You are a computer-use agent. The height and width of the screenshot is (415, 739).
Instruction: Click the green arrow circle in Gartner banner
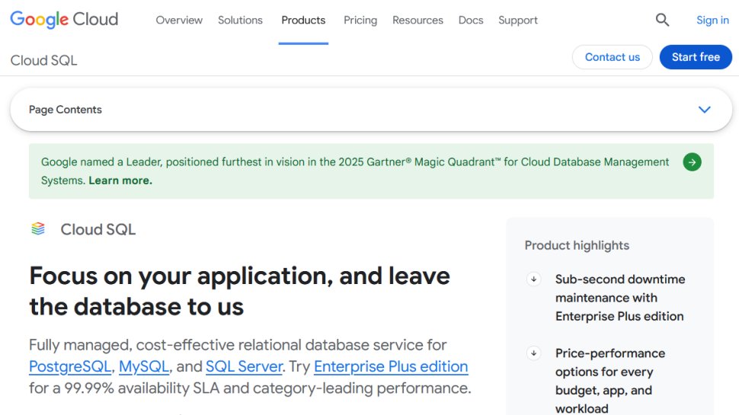(692, 162)
